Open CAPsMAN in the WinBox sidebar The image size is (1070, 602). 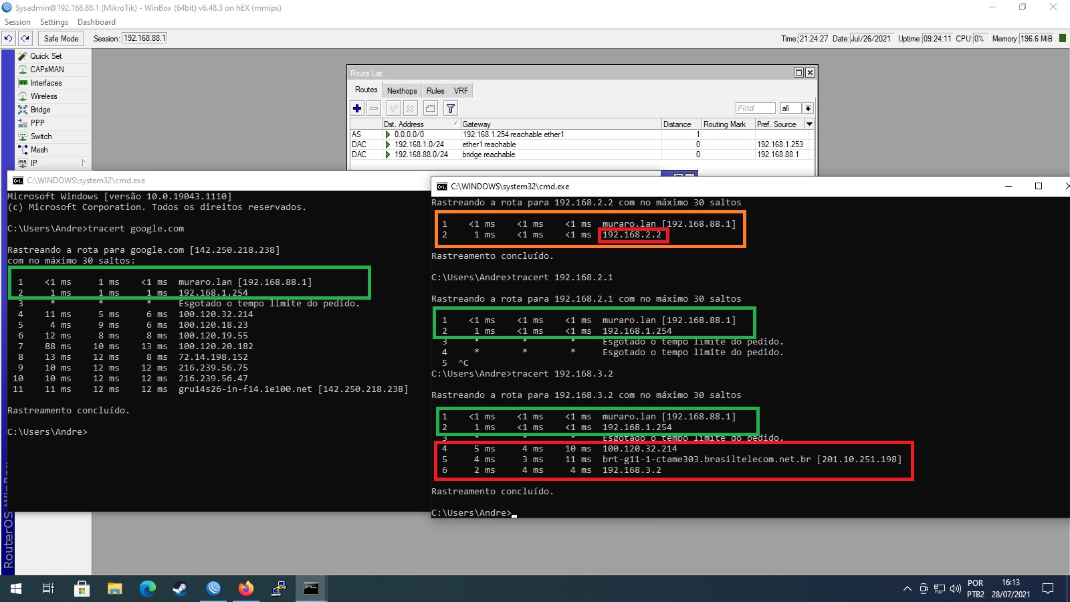click(x=47, y=70)
